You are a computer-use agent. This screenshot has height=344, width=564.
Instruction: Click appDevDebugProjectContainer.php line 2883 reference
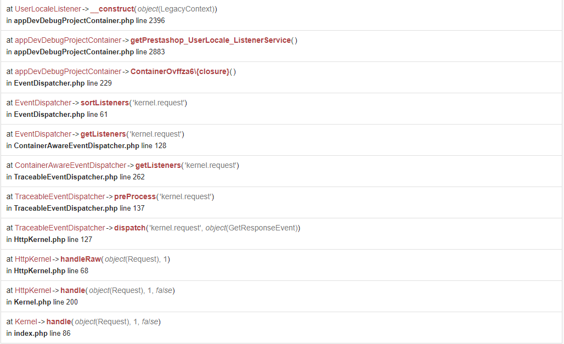(x=89, y=52)
